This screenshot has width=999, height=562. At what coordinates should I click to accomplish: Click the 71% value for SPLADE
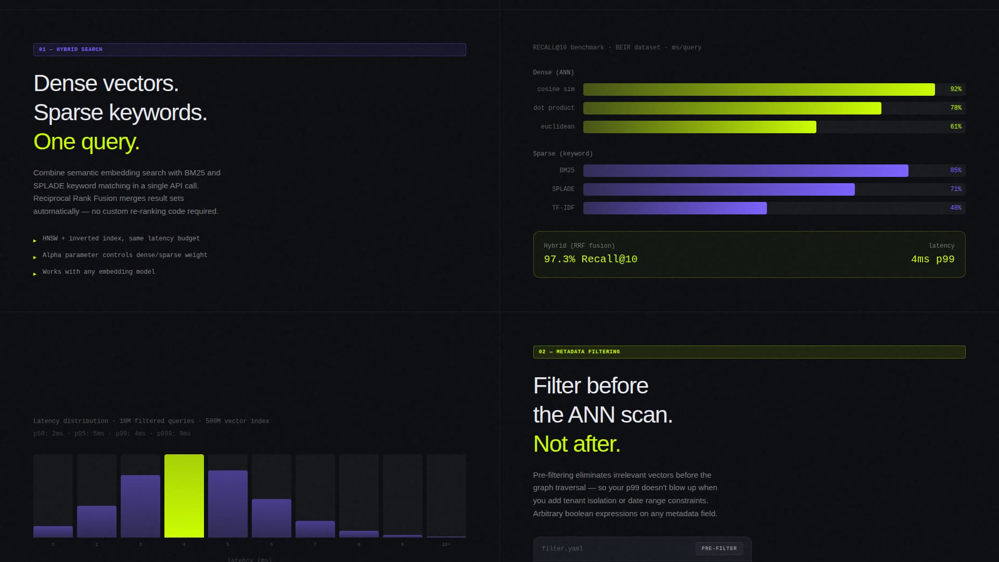(x=956, y=189)
